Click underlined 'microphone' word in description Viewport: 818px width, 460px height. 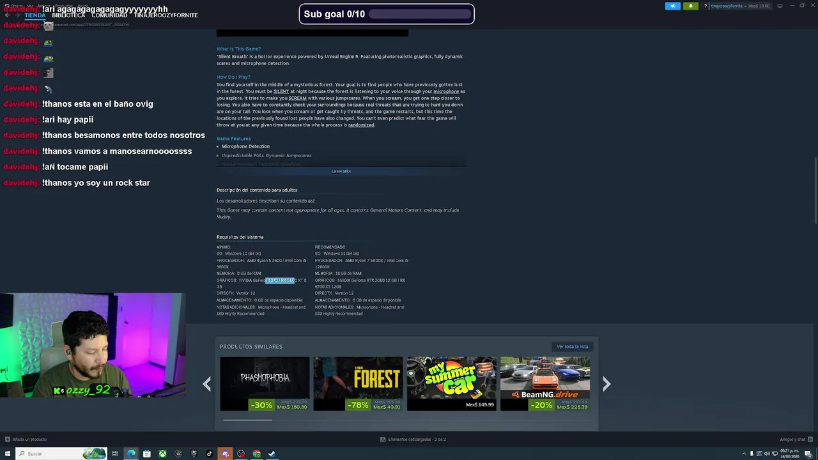[446, 91]
